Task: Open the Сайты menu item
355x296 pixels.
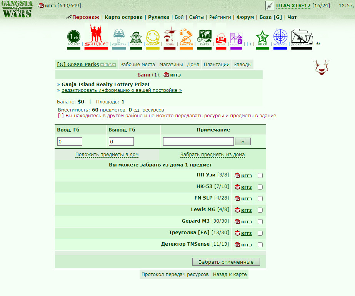Action: point(196,17)
